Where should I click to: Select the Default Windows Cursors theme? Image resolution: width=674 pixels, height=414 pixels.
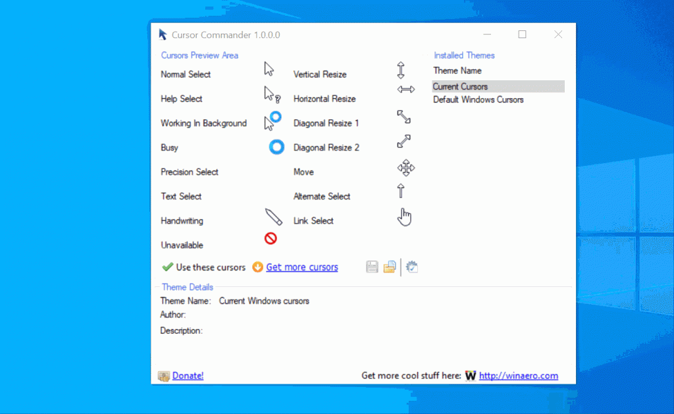click(478, 100)
